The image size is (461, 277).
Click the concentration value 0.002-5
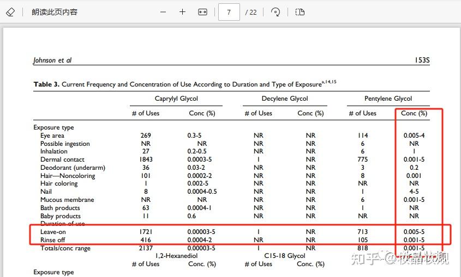(x=197, y=183)
